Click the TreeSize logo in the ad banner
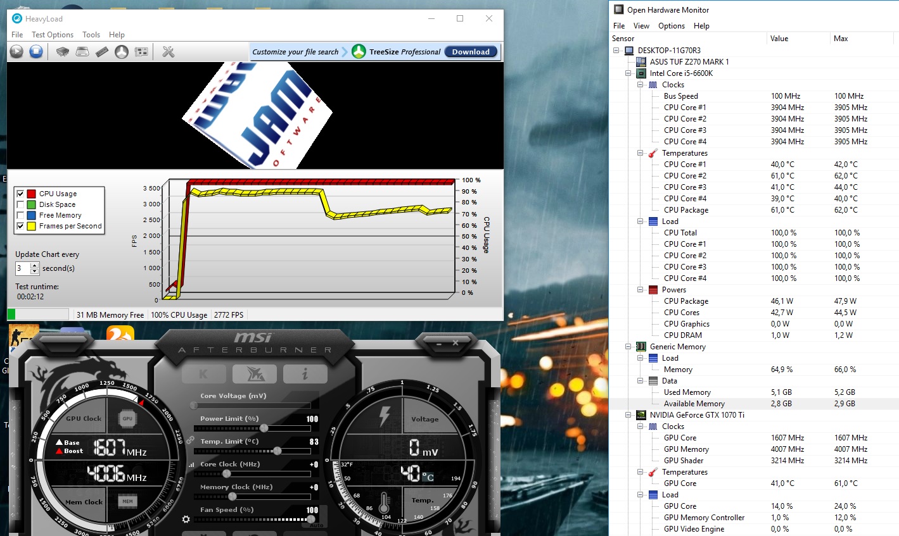Image resolution: width=899 pixels, height=536 pixels. click(359, 51)
